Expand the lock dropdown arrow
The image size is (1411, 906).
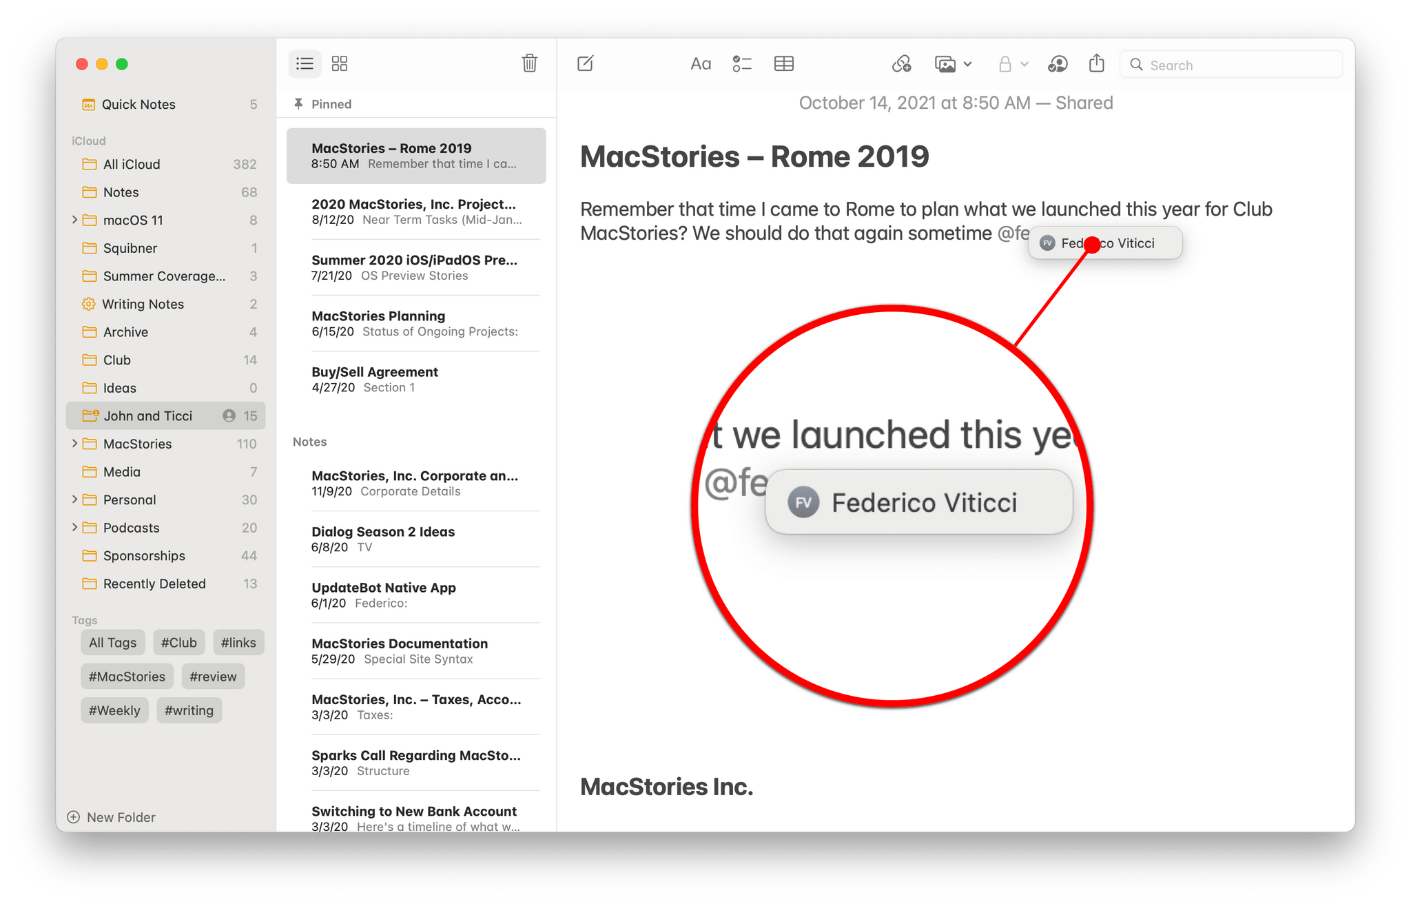(1024, 64)
